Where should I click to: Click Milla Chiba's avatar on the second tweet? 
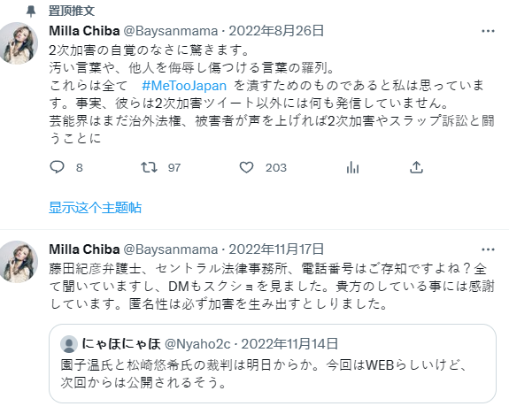18,262
